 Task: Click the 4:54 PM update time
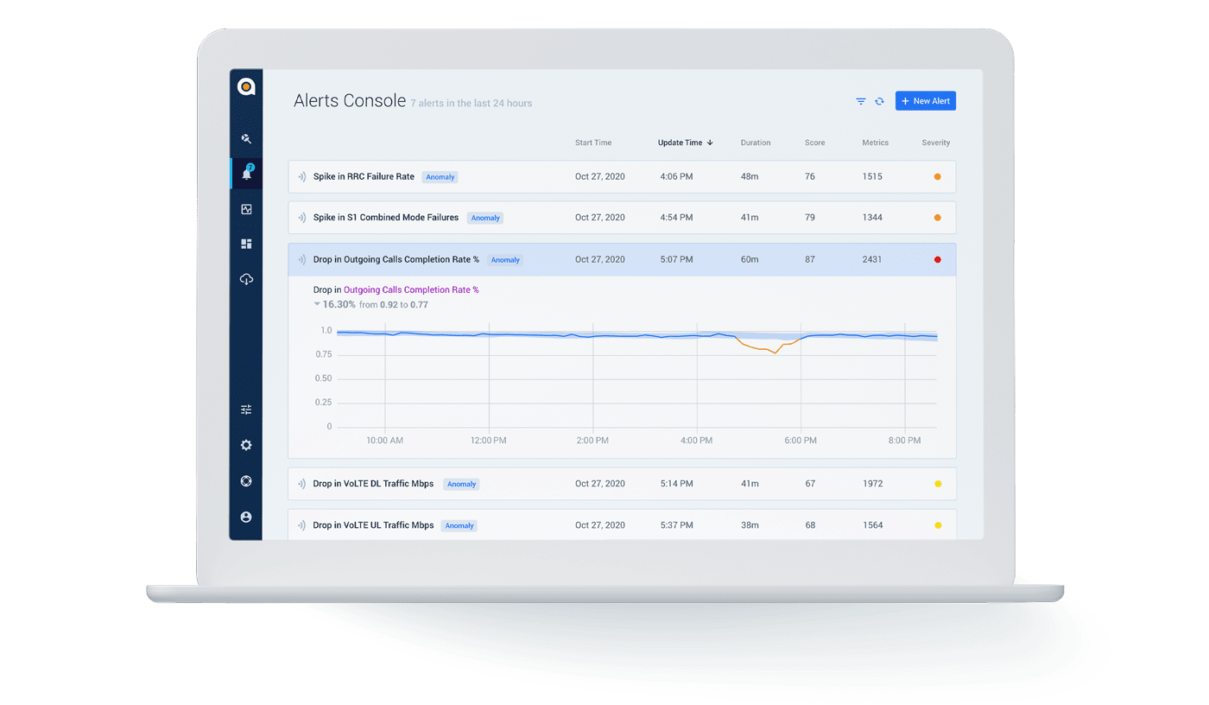pyautogui.click(x=676, y=218)
